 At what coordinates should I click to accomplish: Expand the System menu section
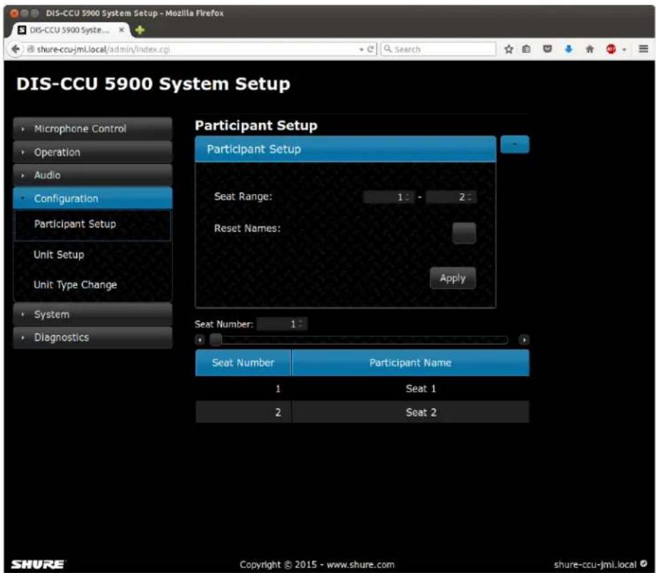(93, 314)
